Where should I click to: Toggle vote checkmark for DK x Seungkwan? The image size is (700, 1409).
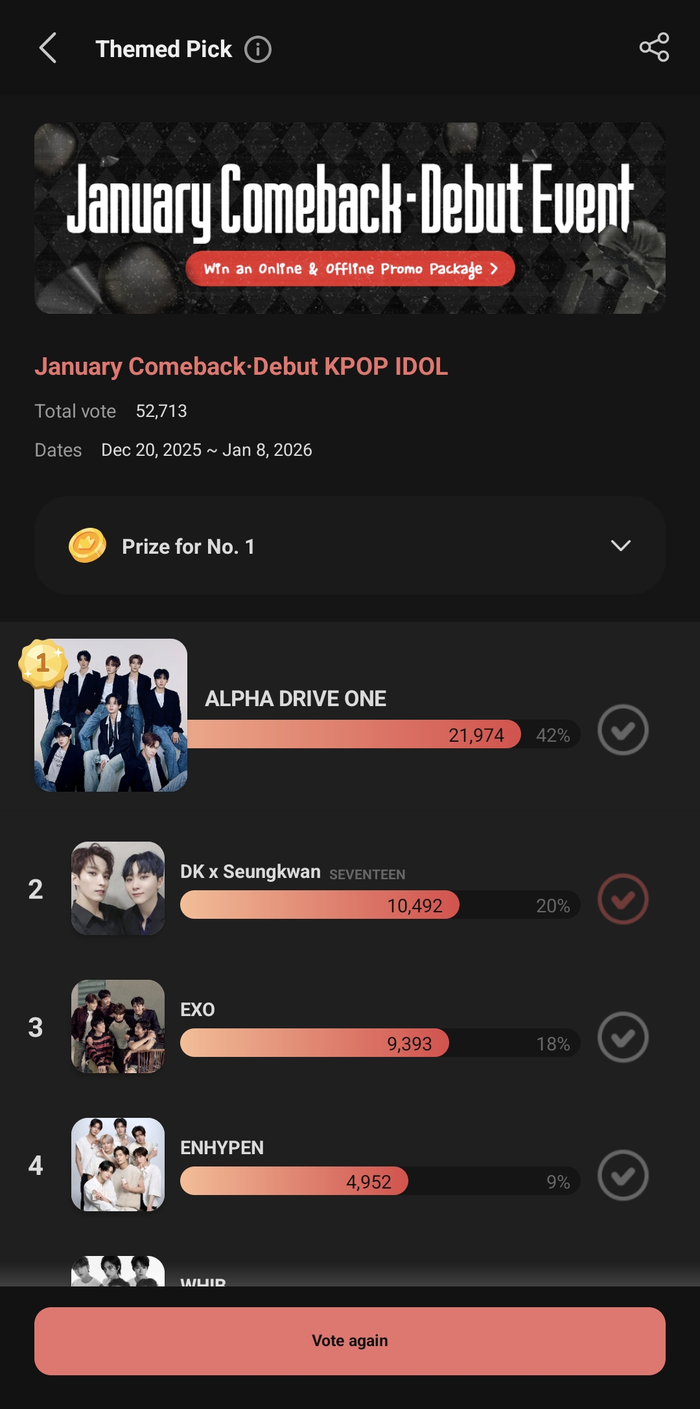point(622,899)
